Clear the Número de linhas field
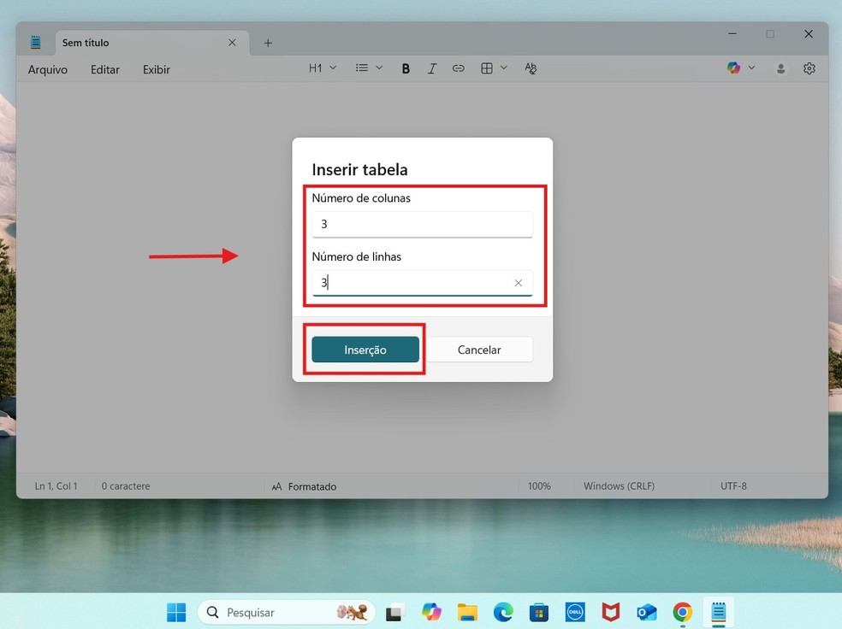Viewport: 842px width, 629px height. 519,283
